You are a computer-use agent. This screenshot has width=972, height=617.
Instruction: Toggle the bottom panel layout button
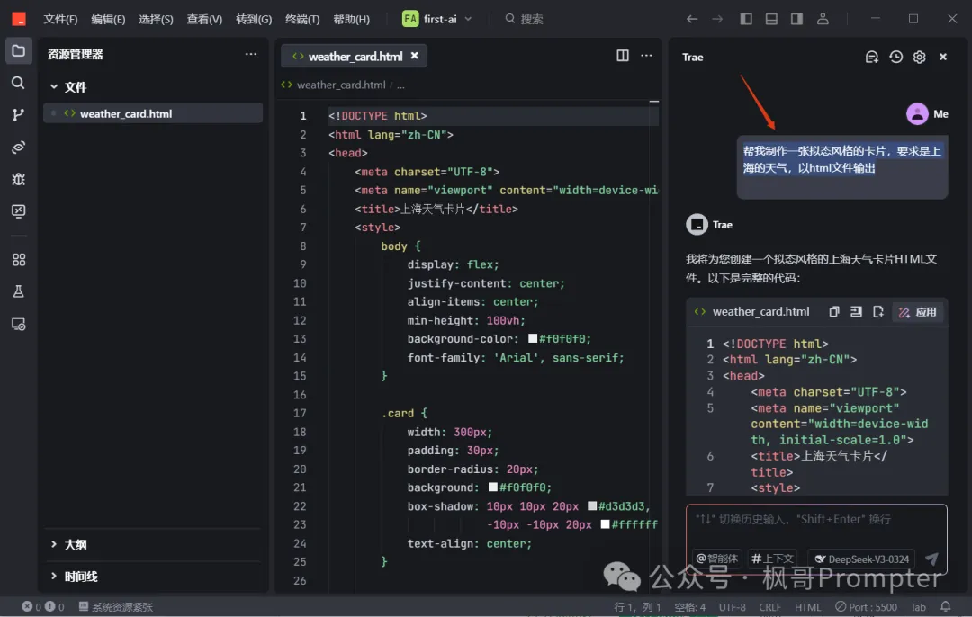pos(771,19)
